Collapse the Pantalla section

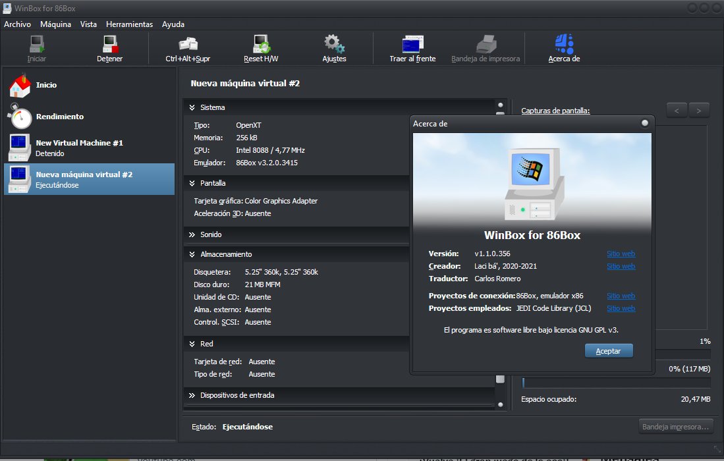coord(192,183)
